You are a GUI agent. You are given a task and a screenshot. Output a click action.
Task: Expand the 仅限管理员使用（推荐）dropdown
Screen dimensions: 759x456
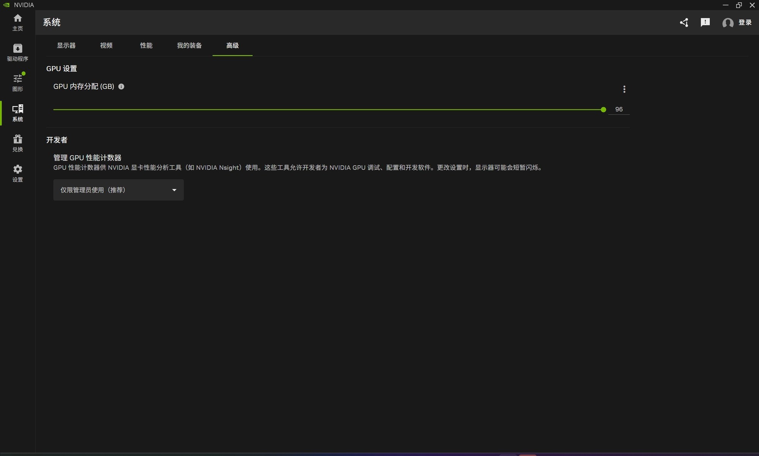(x=118, y=190)
